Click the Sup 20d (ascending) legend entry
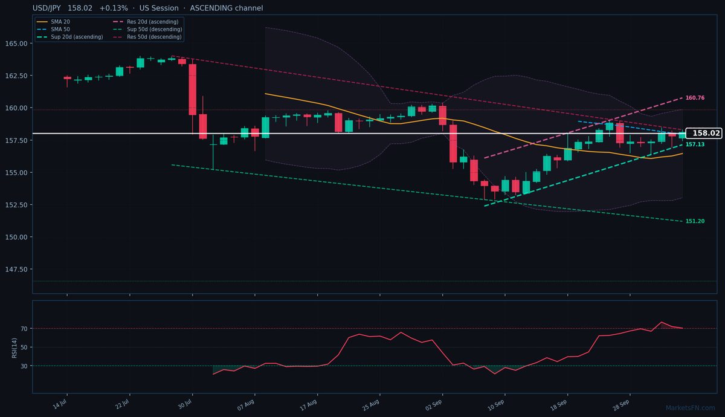Screen dimensions: 725x417 pos(69,37)
